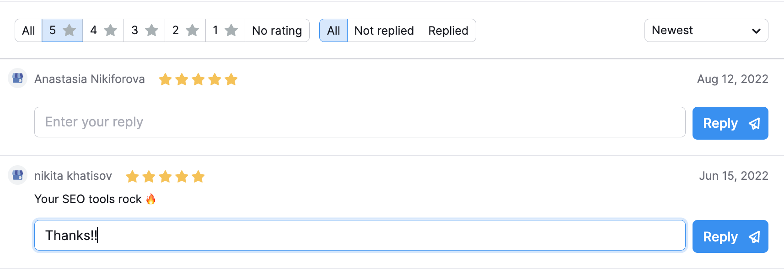The height and width of the screenshot is (272, 784).
Task: Switch to the Replied reviews filter
Action: (448, 31)
